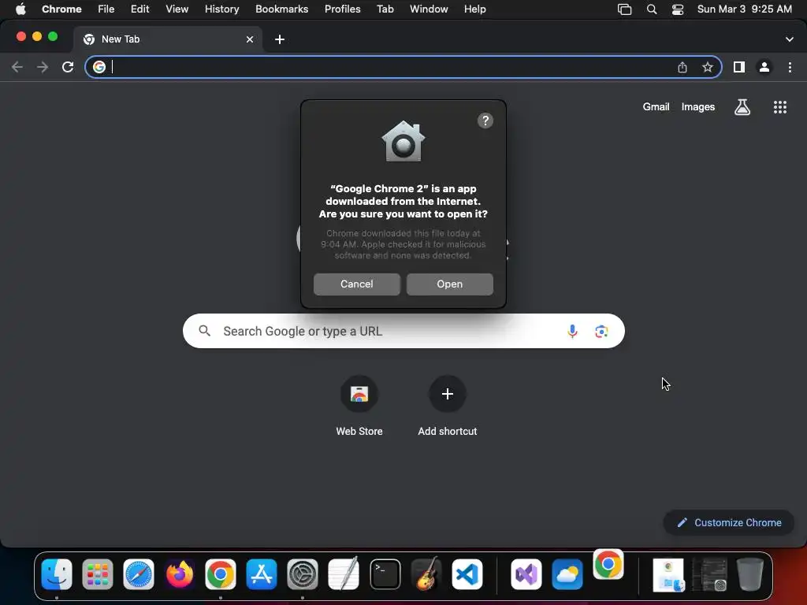Image resolution: width=807 pixels, height=605 pixels.
Task: Open the Apple menu
Action: (x=20, y=9)
